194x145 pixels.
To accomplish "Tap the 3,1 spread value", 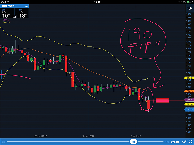I will pos(14,17).
